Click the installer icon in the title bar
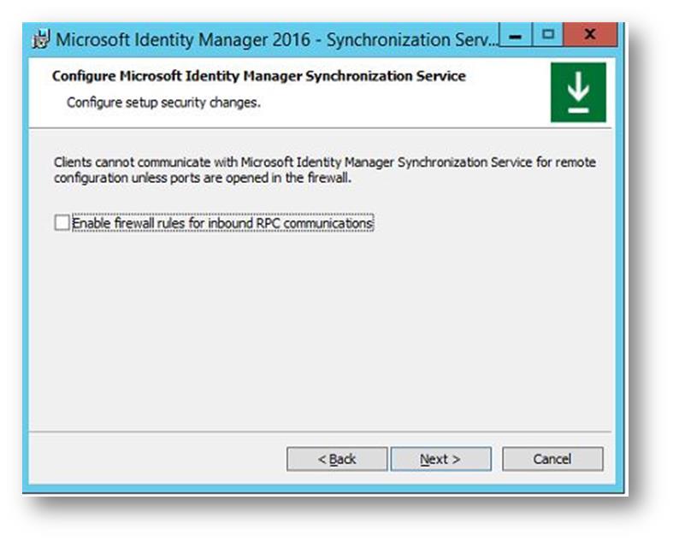This screenshot has width=673, height=541. click(x=41, y=39)
